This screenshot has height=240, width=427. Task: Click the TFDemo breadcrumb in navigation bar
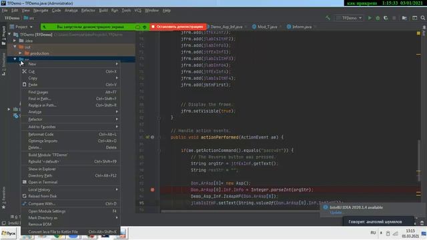point(12,18)
